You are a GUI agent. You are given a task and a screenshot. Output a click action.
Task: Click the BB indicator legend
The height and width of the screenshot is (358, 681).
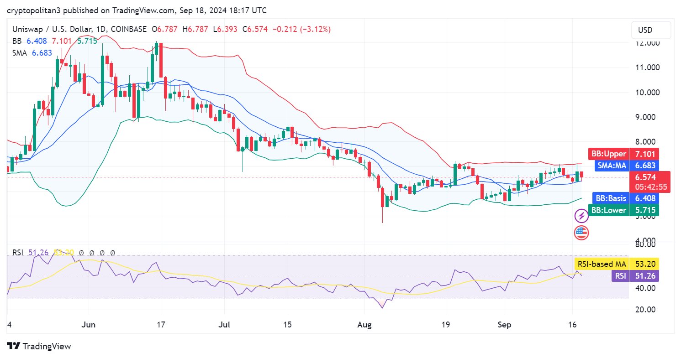click(x=54, y=41)
